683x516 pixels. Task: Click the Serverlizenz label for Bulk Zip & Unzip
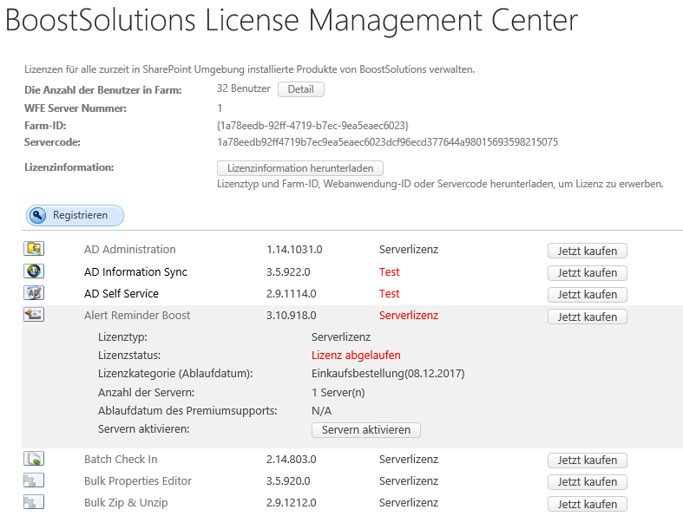click(x=409, y=503)
